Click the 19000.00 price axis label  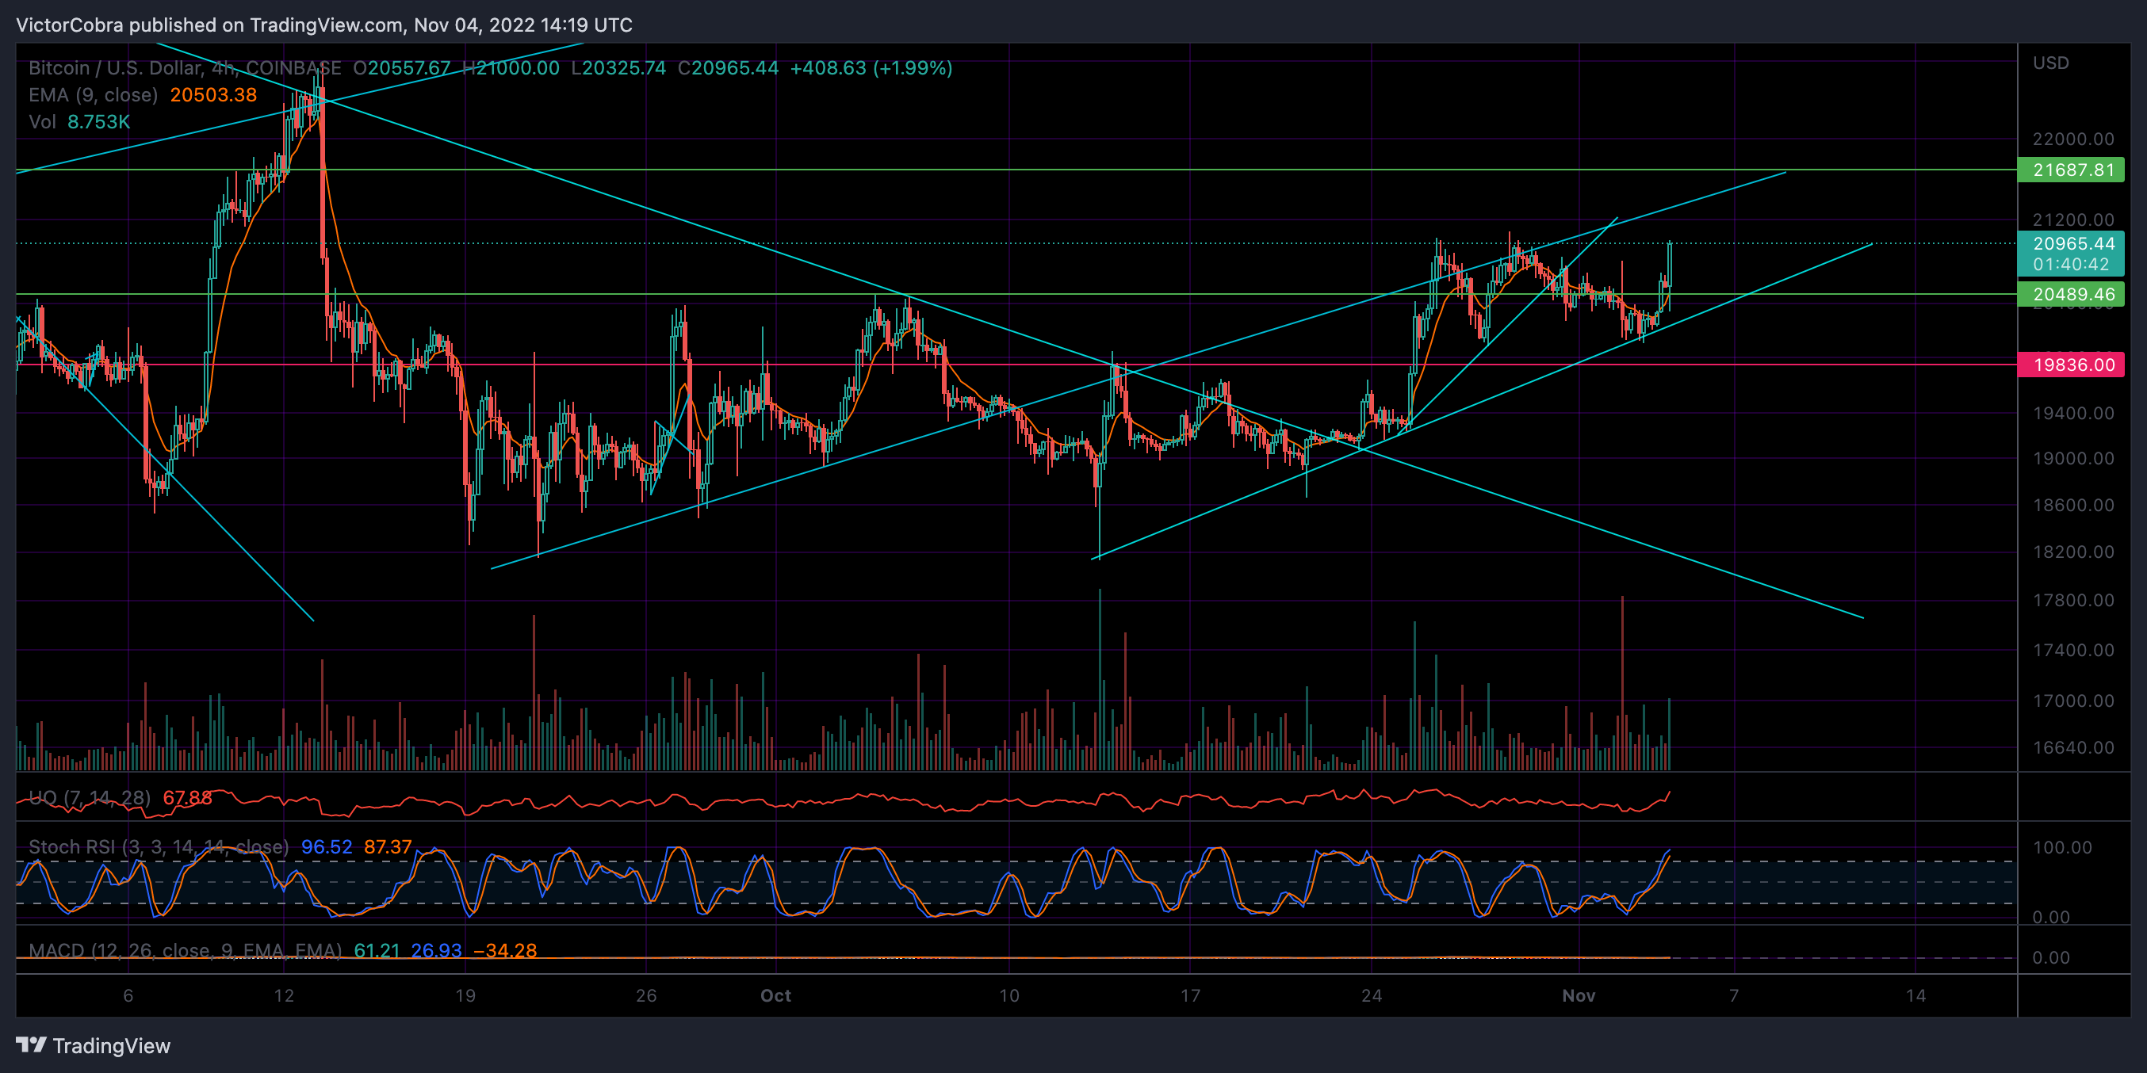[2072, 458]
